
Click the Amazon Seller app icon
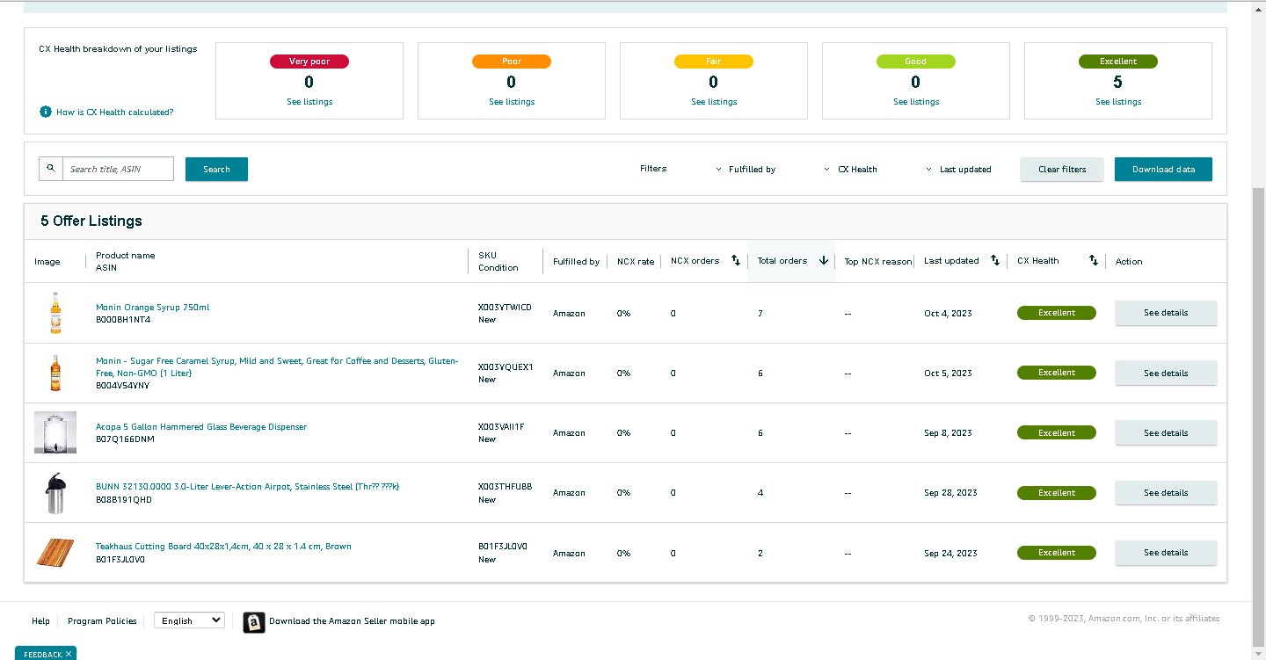[253, 622]
